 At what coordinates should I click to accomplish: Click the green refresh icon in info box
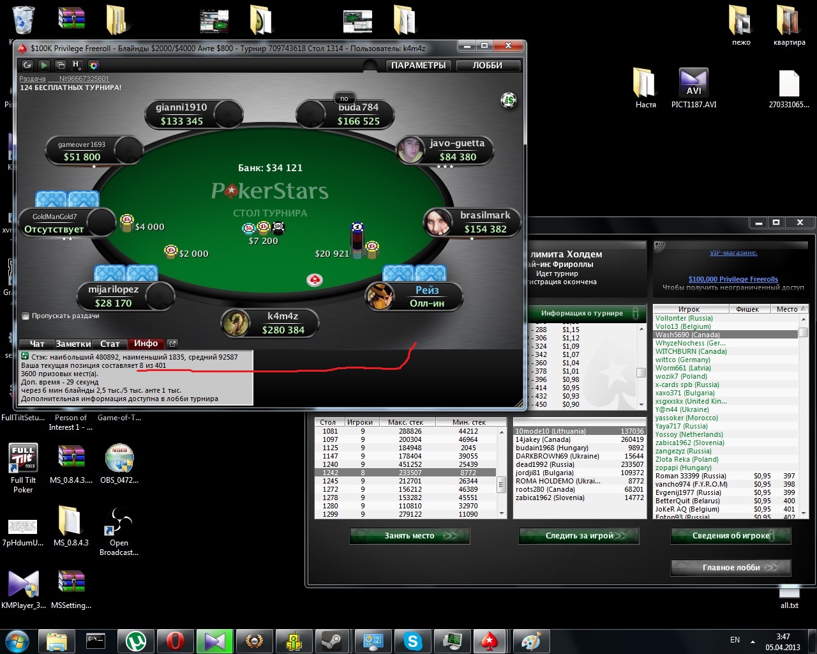click(25, 356)
